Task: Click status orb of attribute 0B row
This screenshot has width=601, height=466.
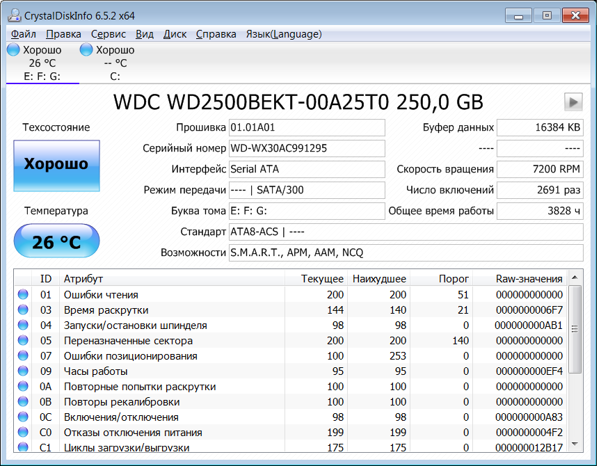Action: (23, 401)
